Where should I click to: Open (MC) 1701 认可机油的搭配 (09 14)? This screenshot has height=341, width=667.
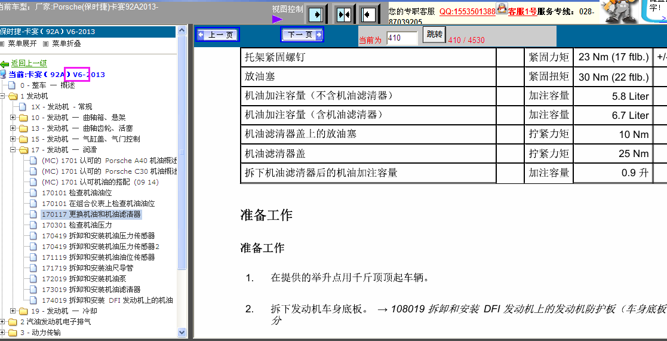coord(100,182)
